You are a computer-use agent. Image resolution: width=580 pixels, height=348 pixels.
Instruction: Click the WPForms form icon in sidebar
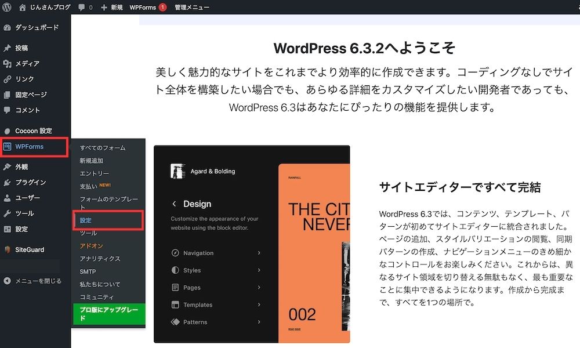(x=7, y=146)
